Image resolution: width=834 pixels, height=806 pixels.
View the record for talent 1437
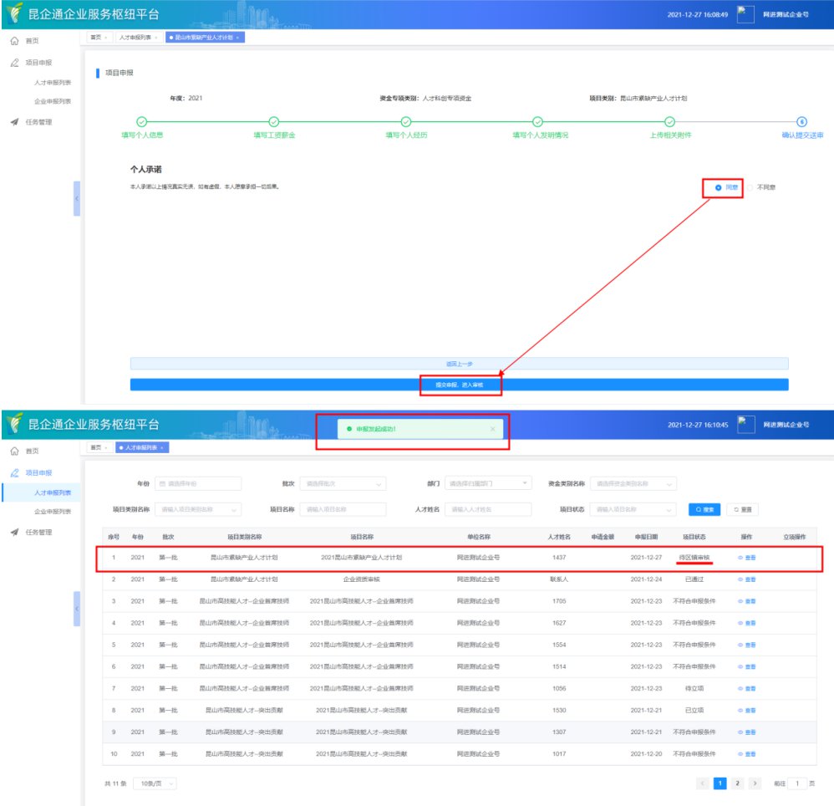pyautogui.click(x=746, y=557)
